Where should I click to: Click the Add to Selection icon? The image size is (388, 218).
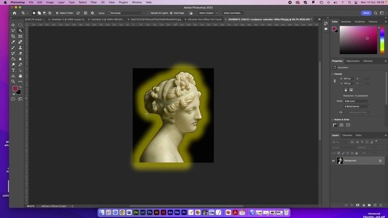coord(39,13)
